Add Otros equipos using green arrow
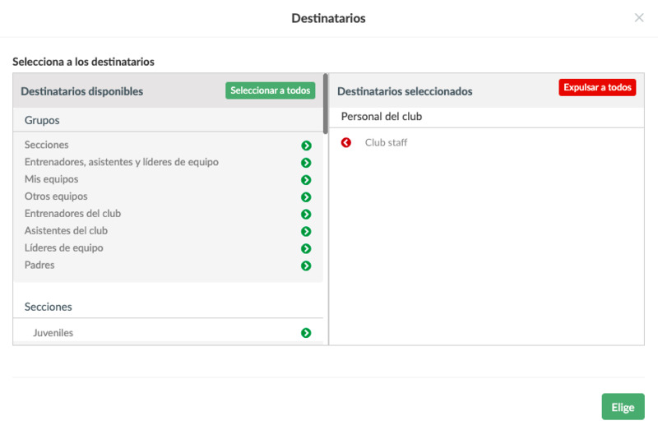This screenshot has width=658, height=430. point(306,197)
